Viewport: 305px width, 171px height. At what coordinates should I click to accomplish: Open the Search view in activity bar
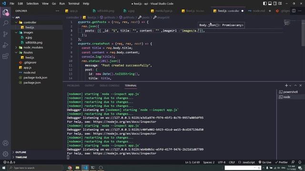pos(5,23)
